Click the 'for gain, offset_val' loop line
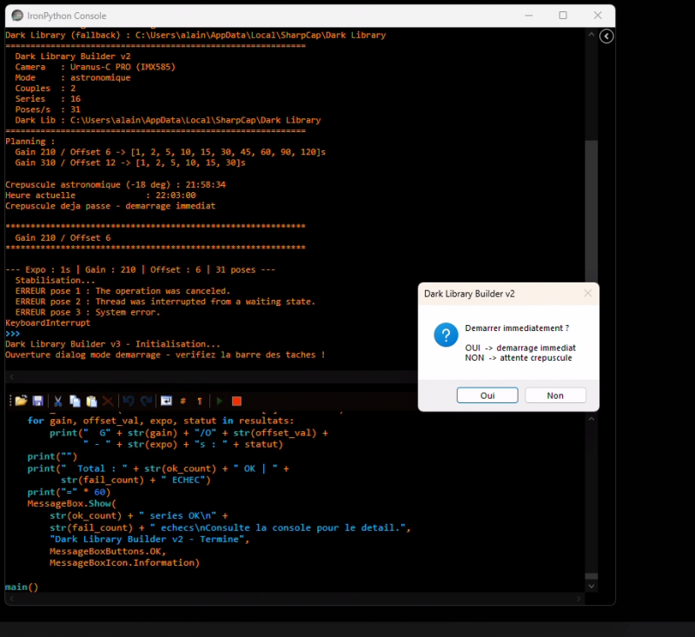The height and width of the screenshot is (637, 695). [161, 421]
